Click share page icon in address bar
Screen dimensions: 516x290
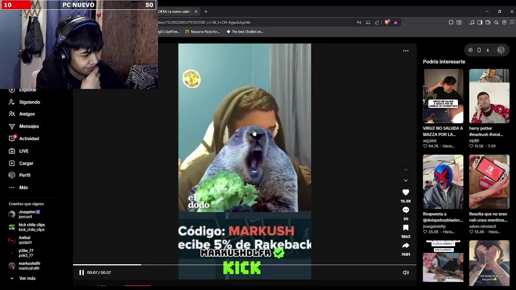tap(377, 23)
